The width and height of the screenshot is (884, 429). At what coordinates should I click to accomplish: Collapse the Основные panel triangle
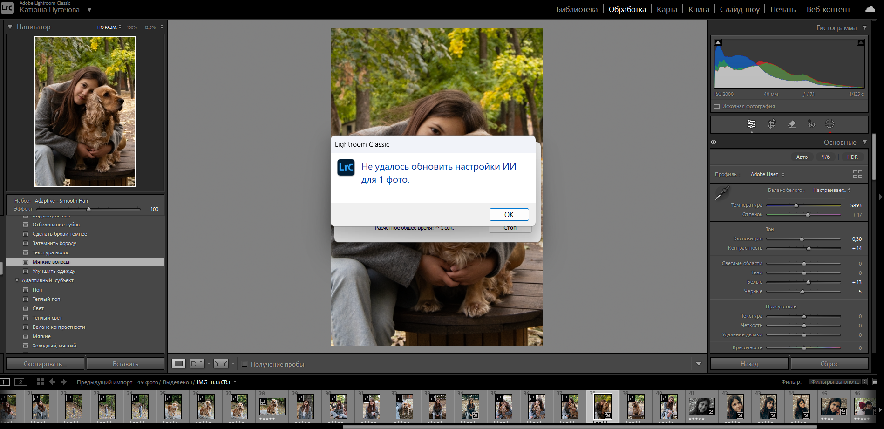pyautogui.click(x=865, y=142)
